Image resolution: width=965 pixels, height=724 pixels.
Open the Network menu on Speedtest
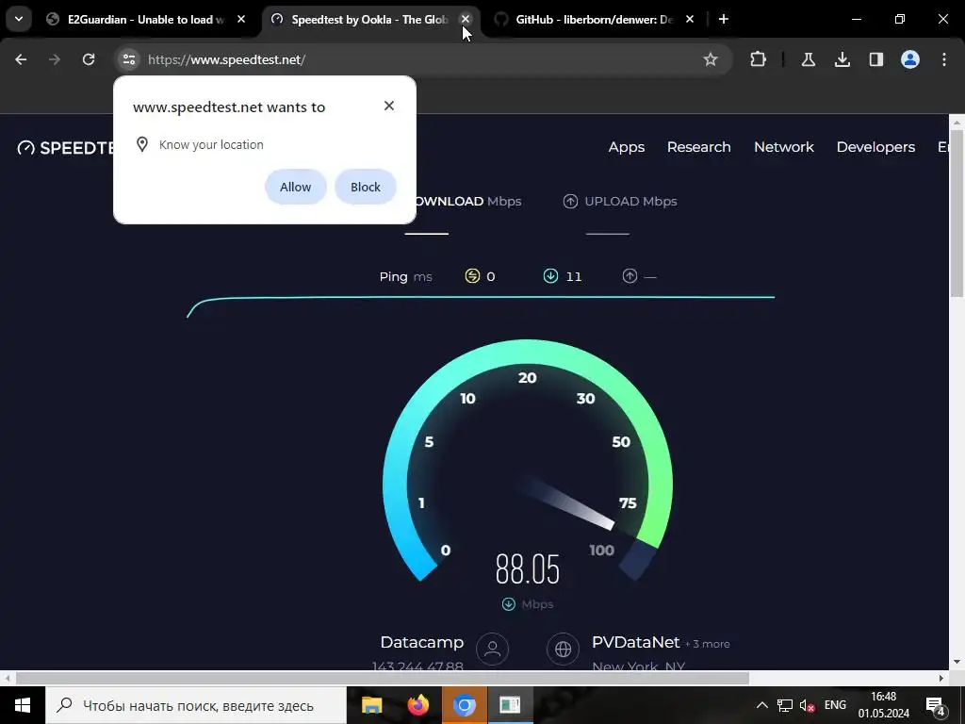[784, 147]
